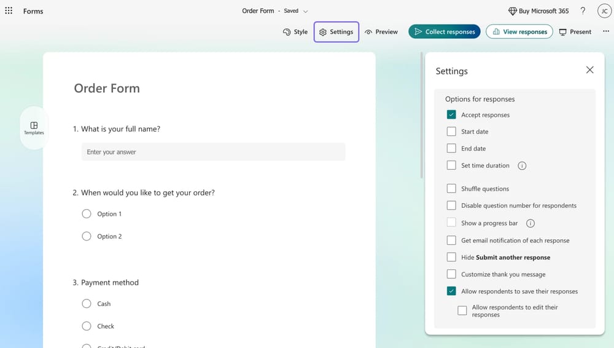Enable the Shuffle questions checkbox
This screenshot has height=348, width=614.
pyautogui.click(x=451, y=189)
